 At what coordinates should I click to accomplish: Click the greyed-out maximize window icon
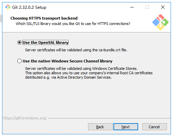147,7
